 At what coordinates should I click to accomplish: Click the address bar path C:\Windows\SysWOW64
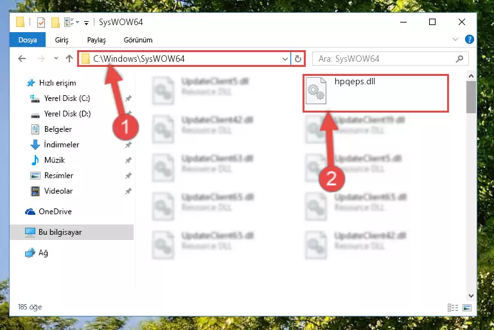(139, 59)
